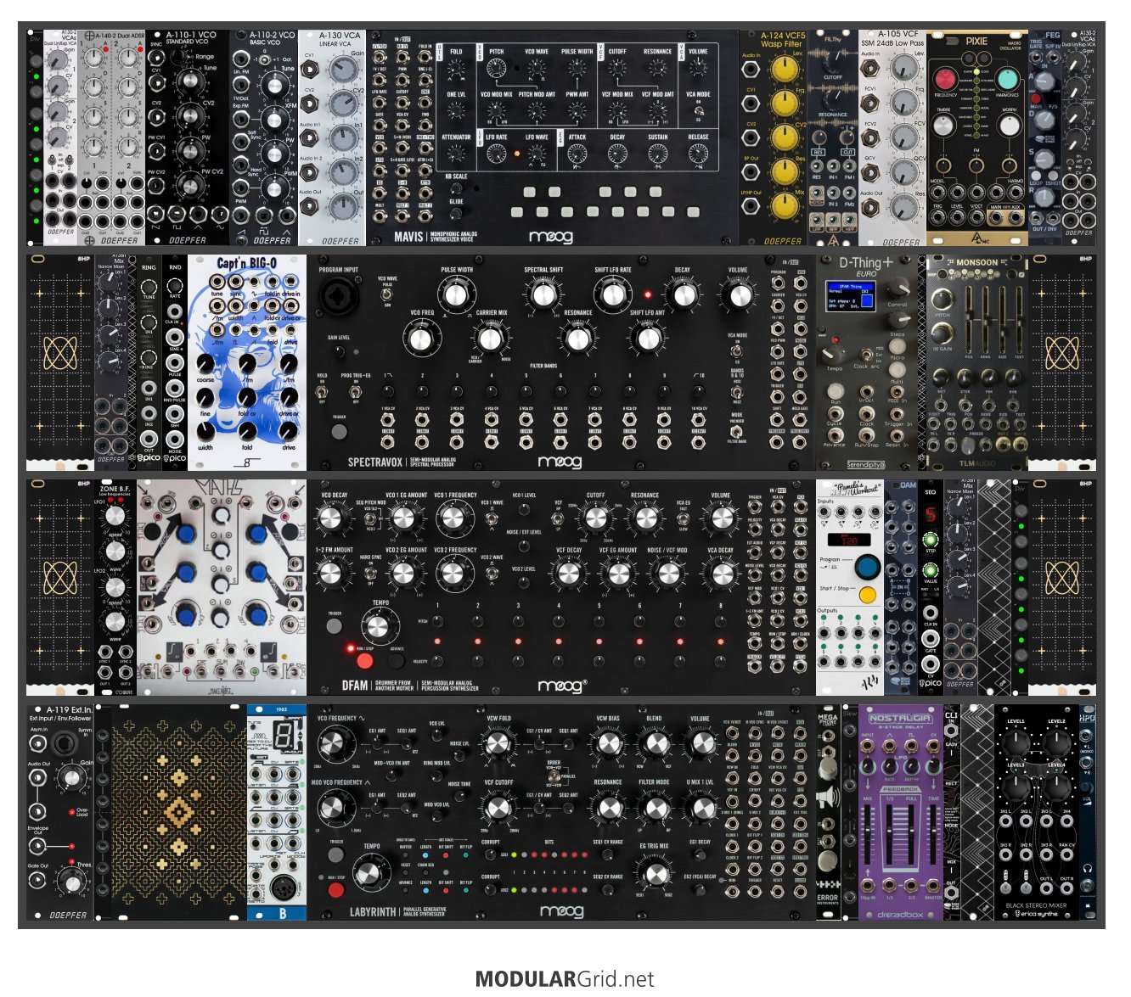Click the red FREQUENCY knob on Pixie

pyautogui.click(x=945, y=80)
